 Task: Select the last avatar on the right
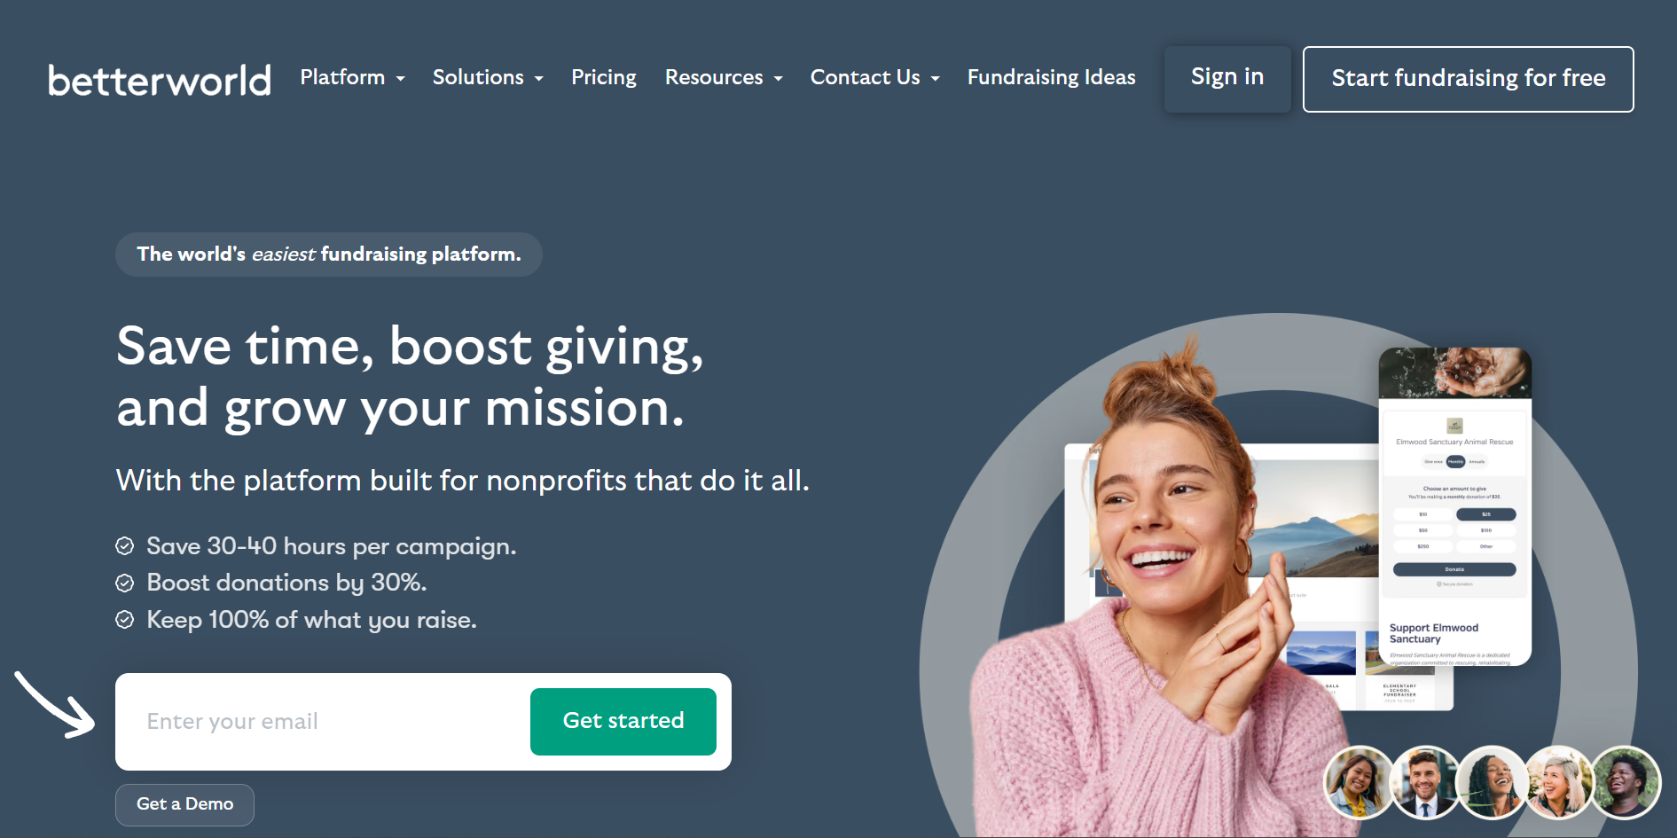pos(1626,782)
